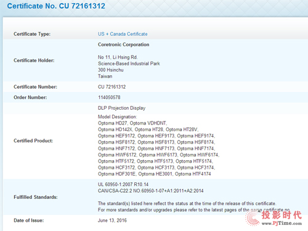The height and width of the screenshot is (231, 308).
Task: Select the UL 60950-1:2007 R10.14 standard
Action: (123, 185)
